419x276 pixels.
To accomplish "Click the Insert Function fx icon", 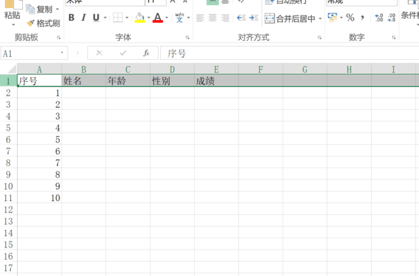I will (x=146, y=53).
